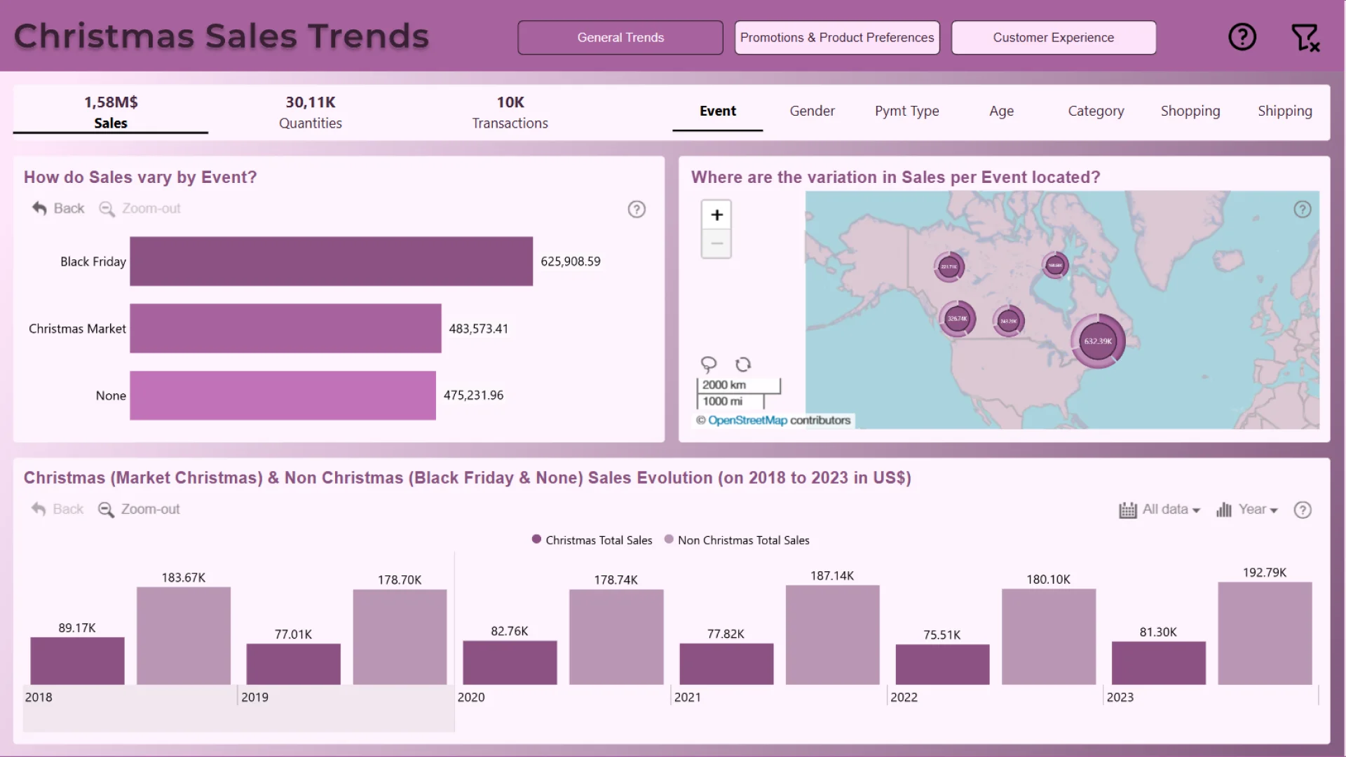1346x757 pixels.
Task: Select the 2019 Non Christmas bar 178.70K
Action: [400, 637]
